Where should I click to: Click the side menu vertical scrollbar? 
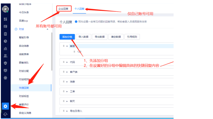click(52, 52)
